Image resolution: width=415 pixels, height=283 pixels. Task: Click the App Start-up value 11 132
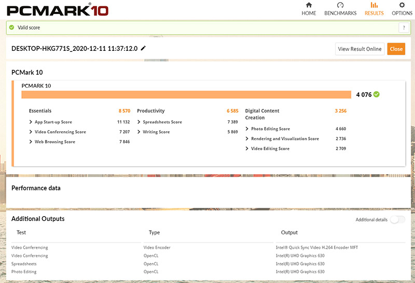(x=123, y=122)
